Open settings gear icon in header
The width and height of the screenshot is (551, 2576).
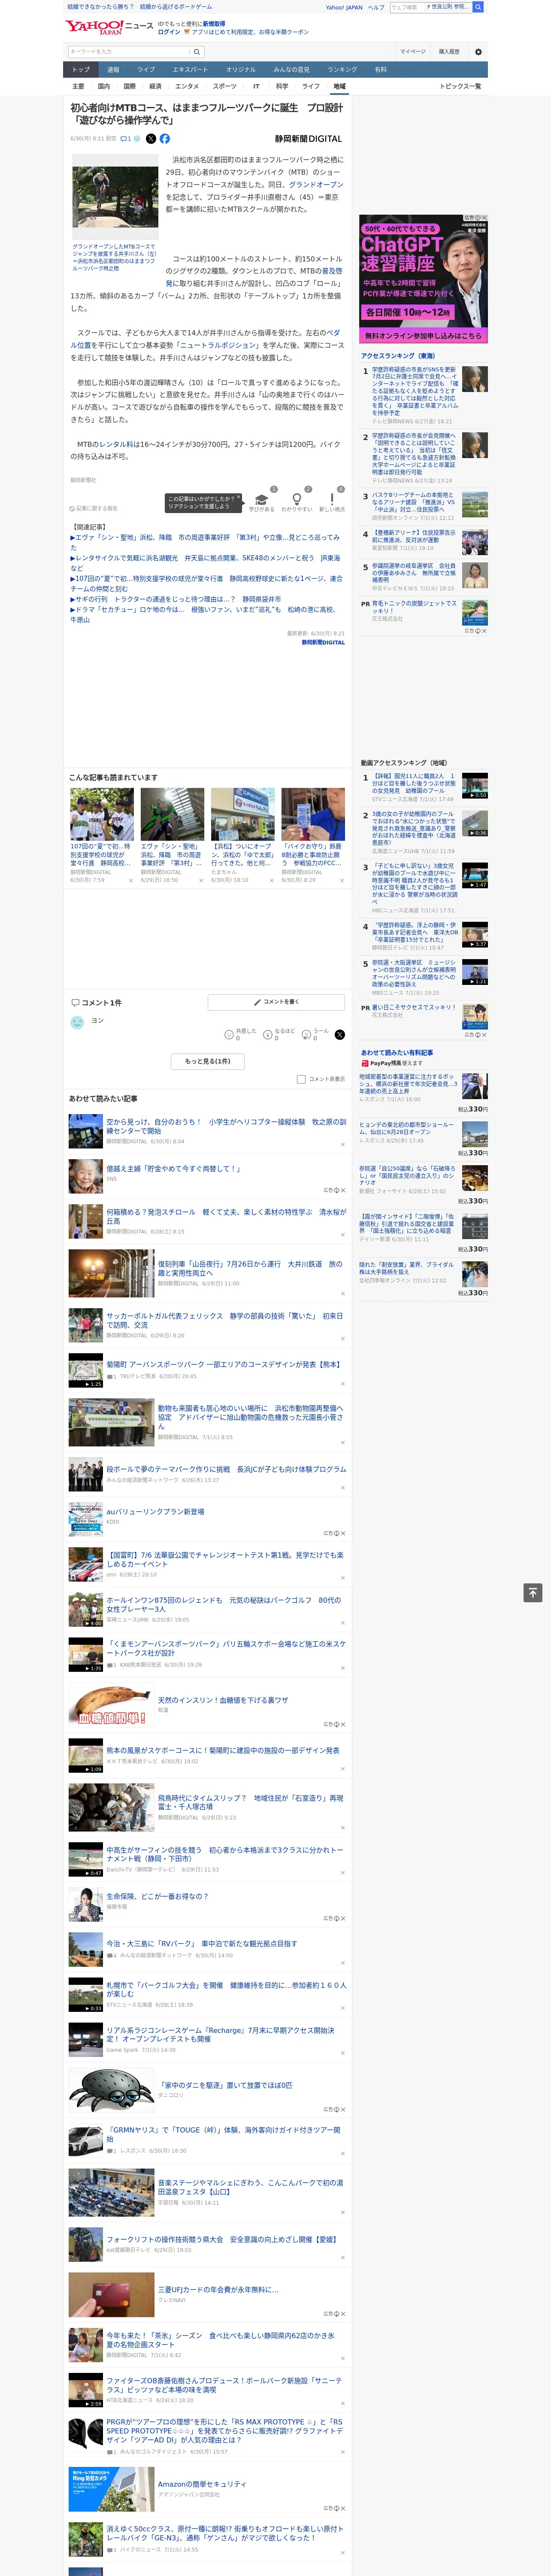[x=478, y=51]
